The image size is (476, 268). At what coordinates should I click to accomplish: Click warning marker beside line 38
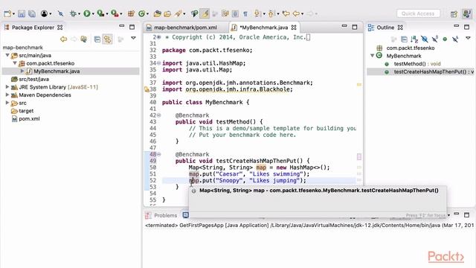tap(147, 89)
